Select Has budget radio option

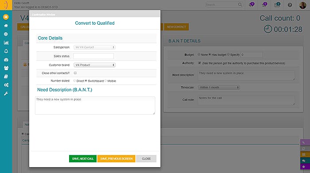(210, 54)
